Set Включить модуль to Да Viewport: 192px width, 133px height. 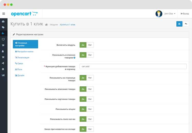click(83, 45)
